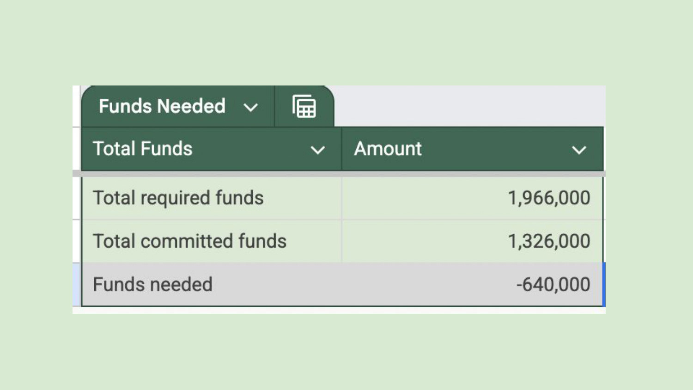The width and height of the screenshot is (693, 390).
Task: Select the cell showing 1,966,000
Action: coord(549,198)
